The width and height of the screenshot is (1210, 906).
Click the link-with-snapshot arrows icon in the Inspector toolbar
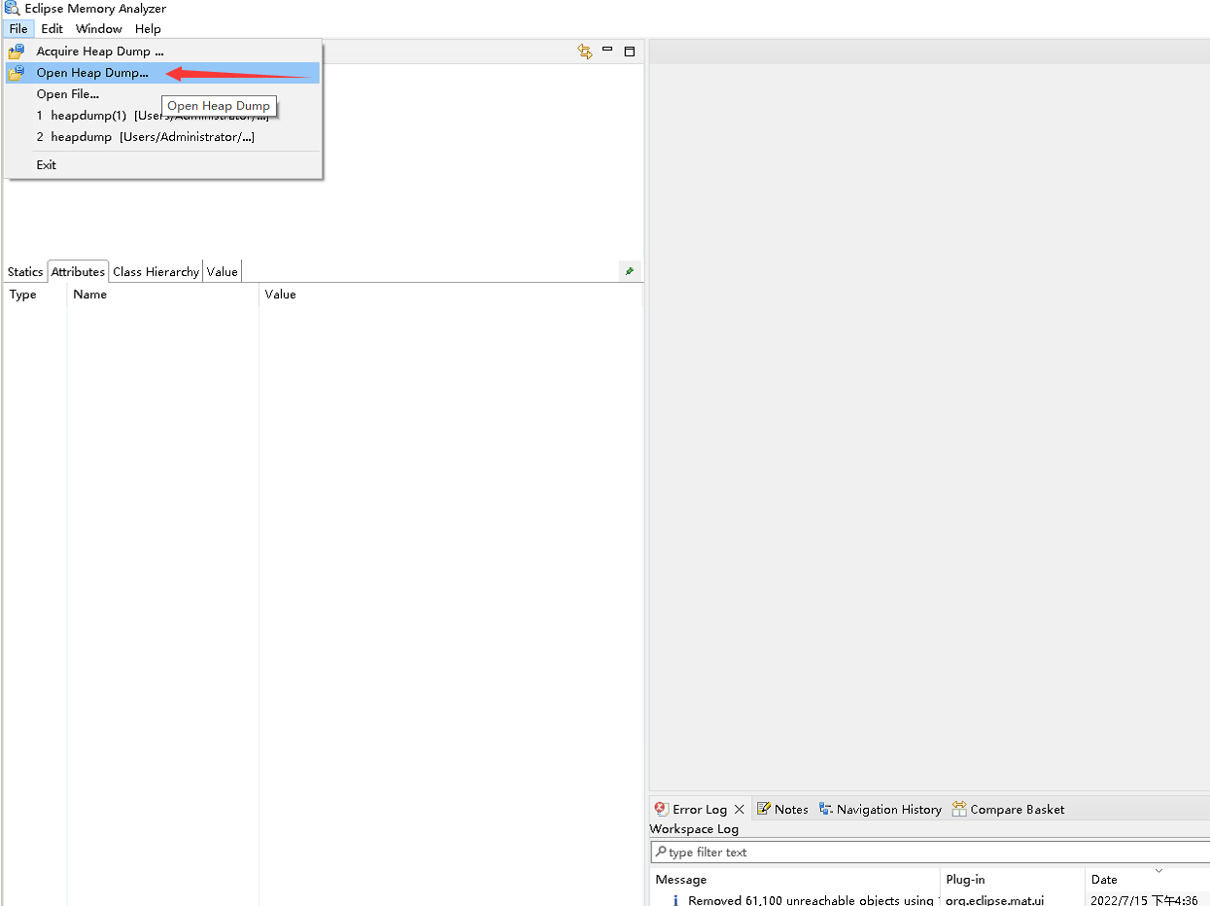pos(584,52)
